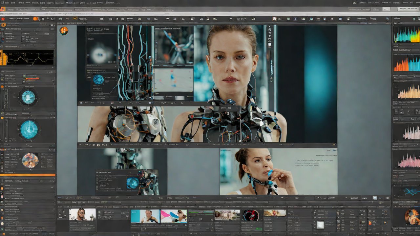The height and width of the screenshot is (236, 420).
Task: Open the waveform curve display in the left panel
Action: click(31, 58)
